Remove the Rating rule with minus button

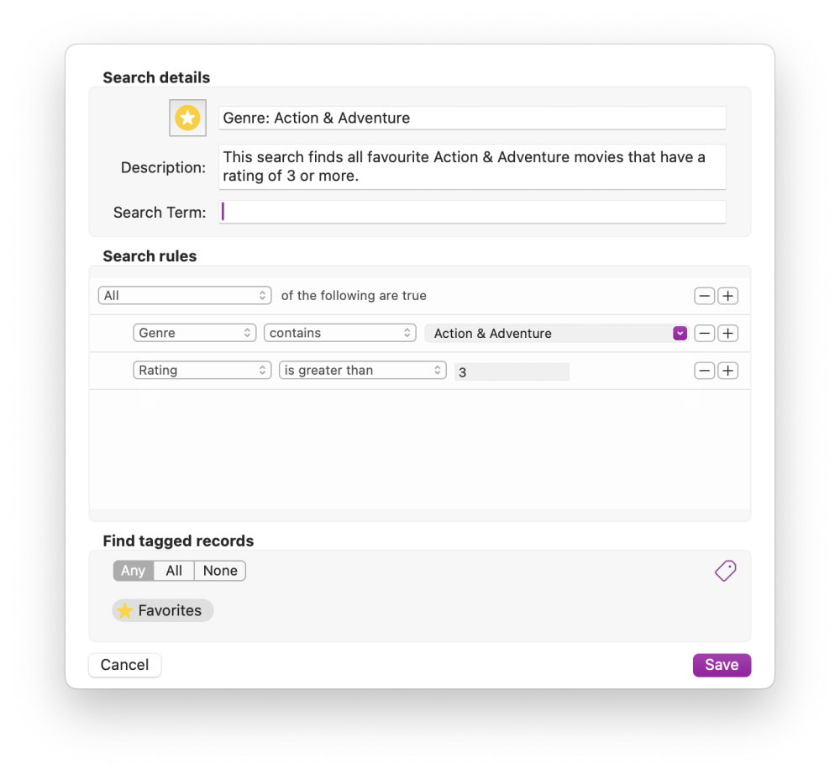coord(705,371)
